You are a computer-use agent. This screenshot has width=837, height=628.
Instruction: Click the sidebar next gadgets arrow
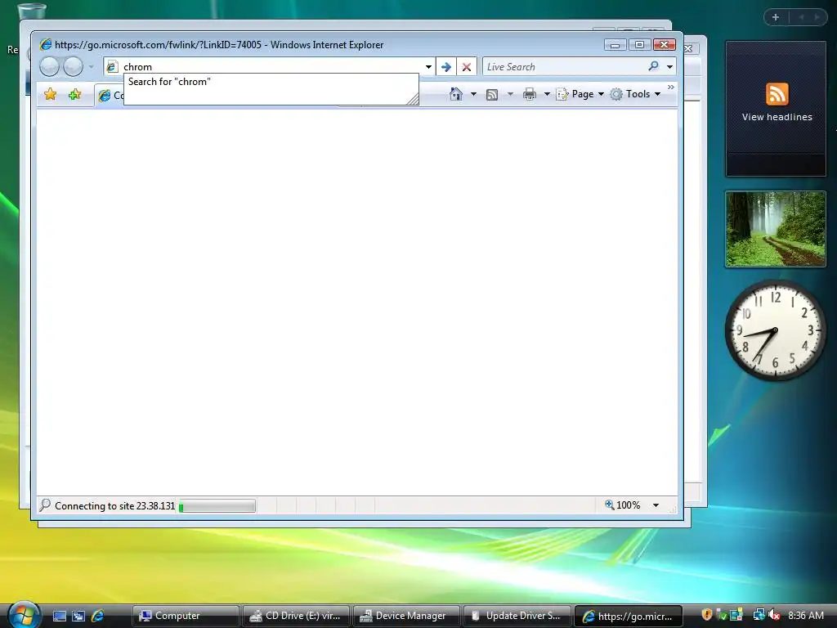coord(817,17)
